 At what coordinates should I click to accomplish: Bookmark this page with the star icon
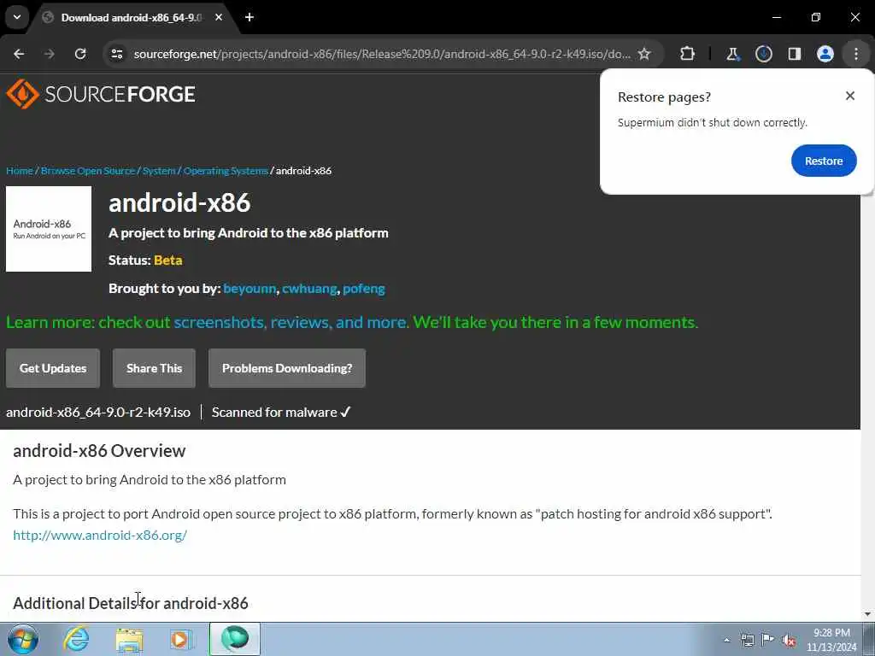[x=644, y=54]
